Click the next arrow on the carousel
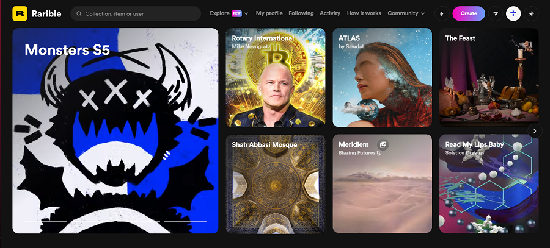This screenshot has height=248, width=550. [x=535, y=130]
